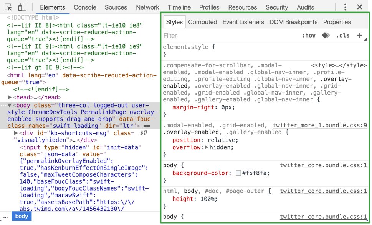Close the DevTools panel
372x225 pixels.
(x=360, y=7)
